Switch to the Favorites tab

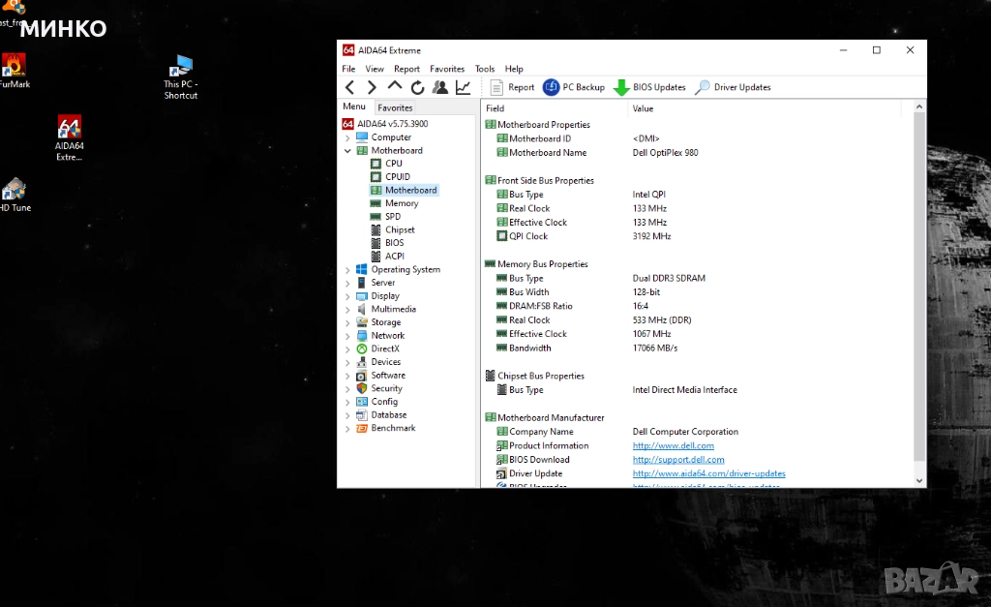click(x=395, y=107)
